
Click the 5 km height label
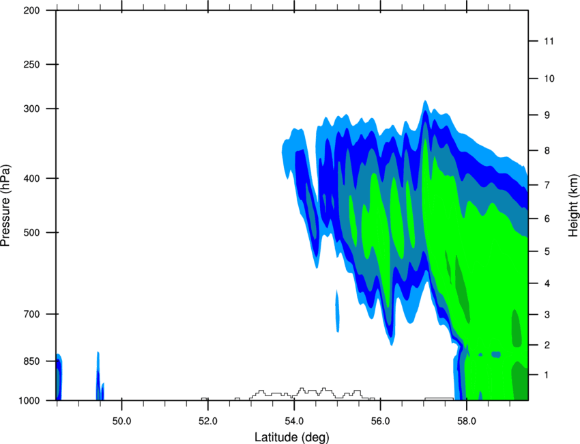[547, 251]
